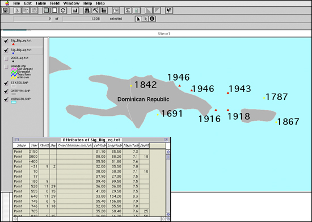The image size is (312, 222).
Task: Hide the VORLD30.SHP theme layer
Action: [x=6, y=99]
